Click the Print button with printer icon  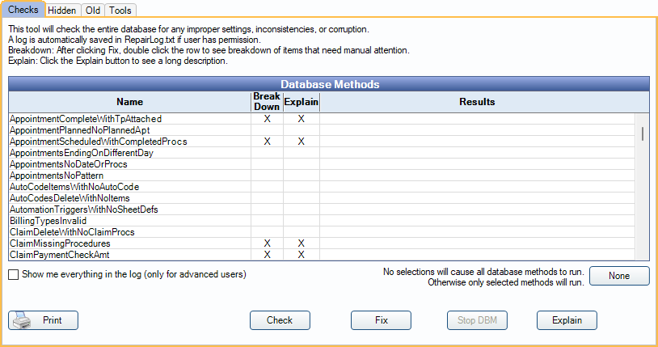click(44, 320)
